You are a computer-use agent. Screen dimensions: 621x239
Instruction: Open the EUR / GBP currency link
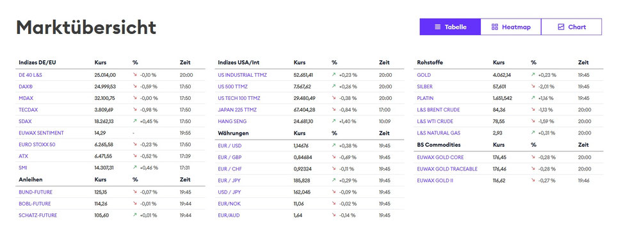click(229, 158)
